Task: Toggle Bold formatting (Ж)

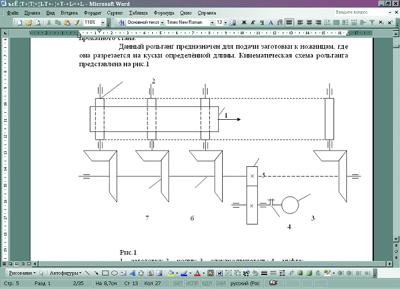Action: (244, 22)
